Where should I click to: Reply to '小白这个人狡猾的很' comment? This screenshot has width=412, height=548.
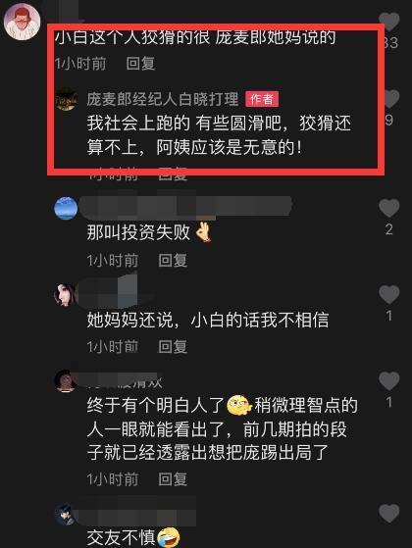[140, 64]
